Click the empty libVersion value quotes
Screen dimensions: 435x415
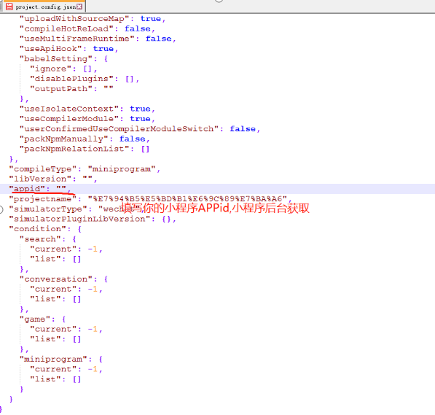click(x=87, y=179)
